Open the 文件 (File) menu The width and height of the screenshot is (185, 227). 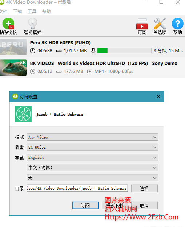[4, 12]
